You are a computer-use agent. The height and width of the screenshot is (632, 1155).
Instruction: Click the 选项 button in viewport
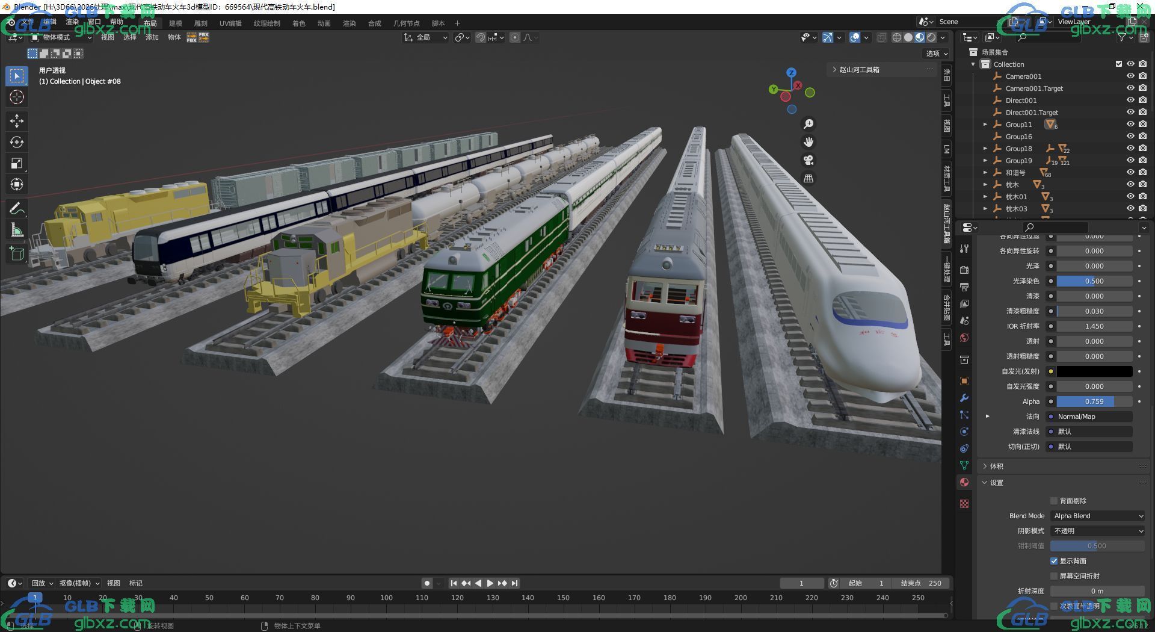(937, 54)
